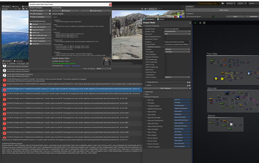259x163 pixels.
Task: Click the Node API resource icon
Action: (x=31, y=44)
